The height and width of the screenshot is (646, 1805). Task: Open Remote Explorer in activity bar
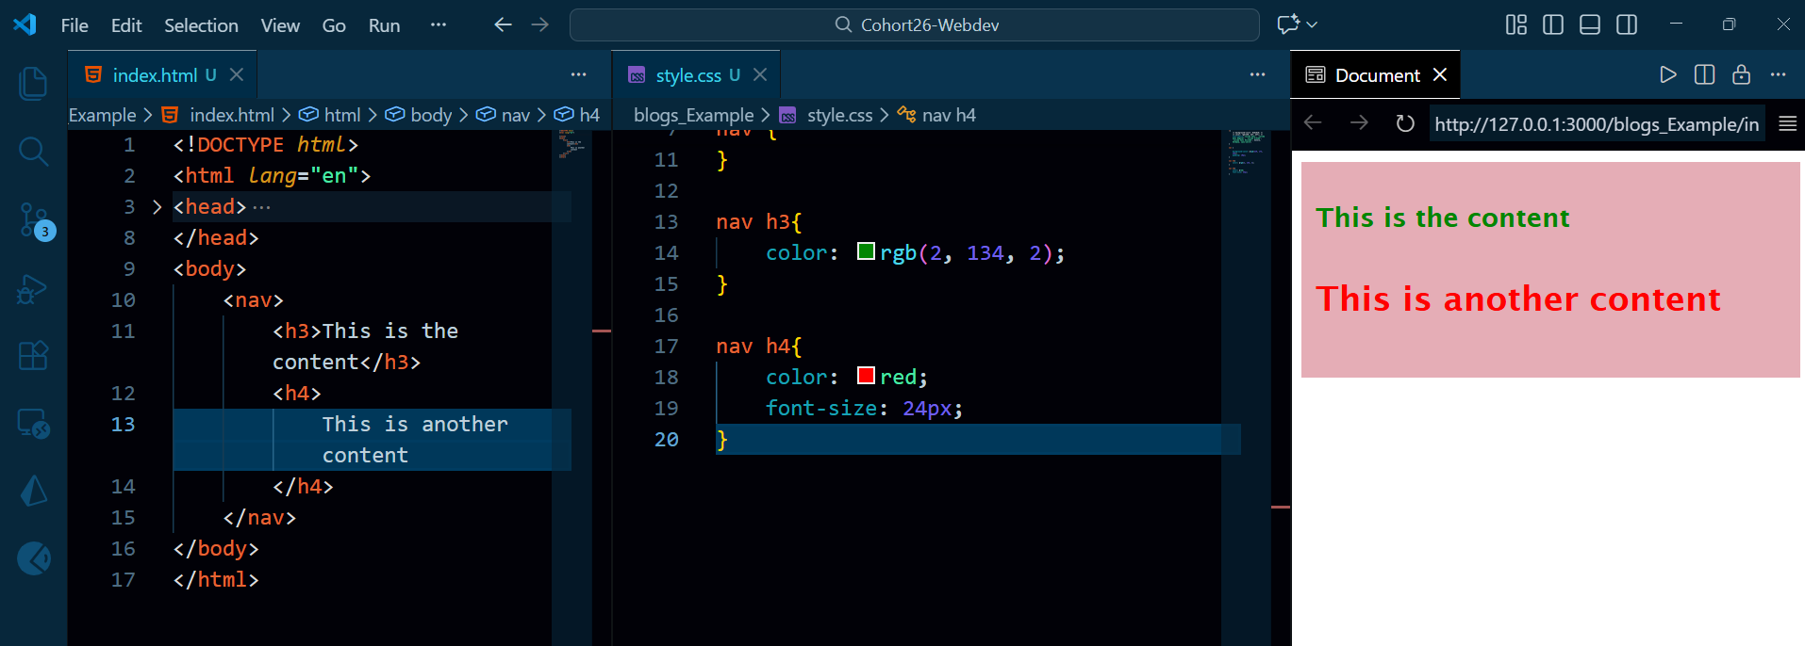tap(33, 425)
